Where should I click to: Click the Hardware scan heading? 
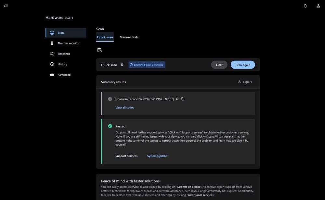pyautogui.click(x=59, y=18)
